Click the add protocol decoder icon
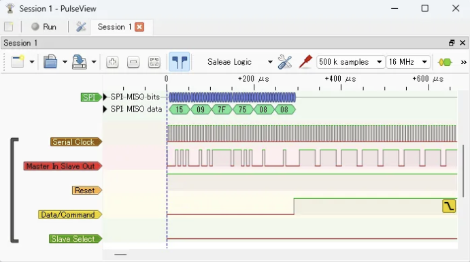Screen dimensions: 470x262 point(445,63)
